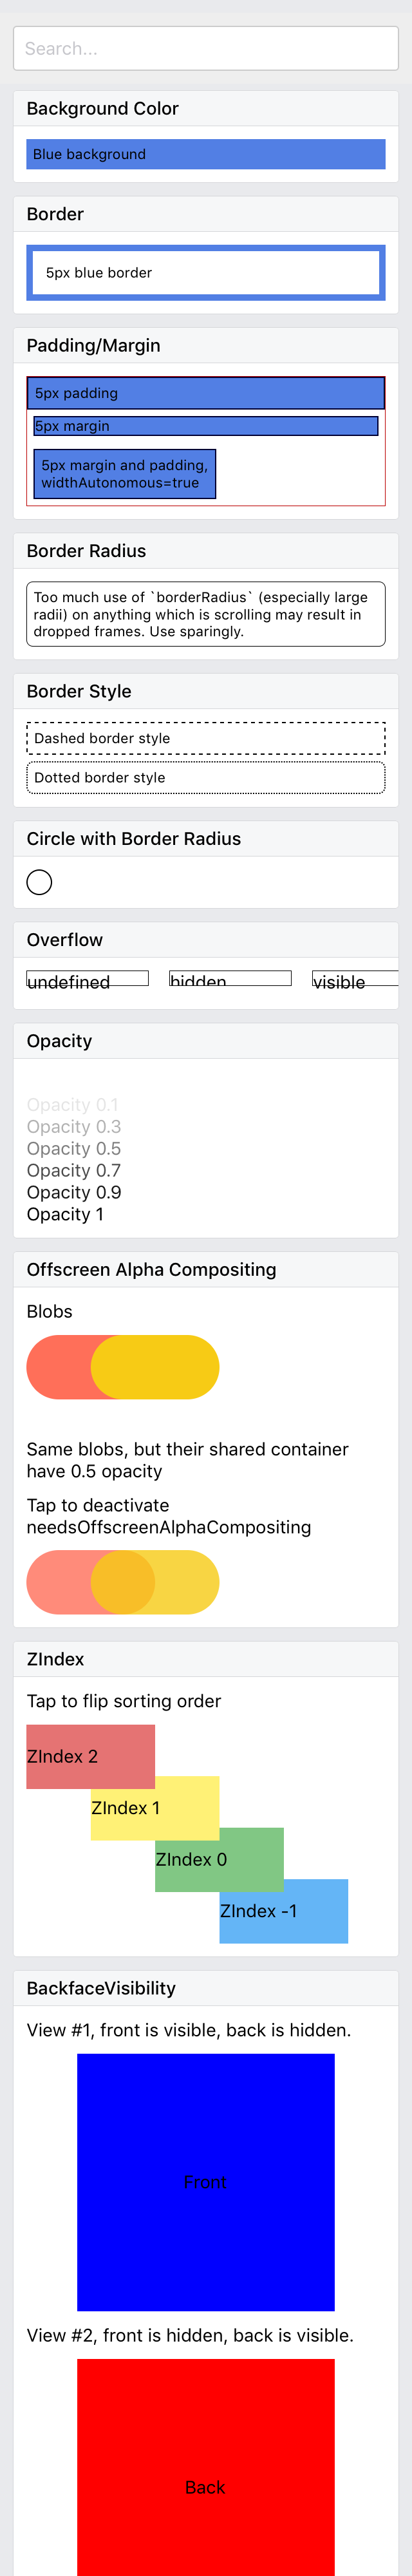412x2576 pixels.
Task: Click the Dashed border style box
Action: click(206, 738)
